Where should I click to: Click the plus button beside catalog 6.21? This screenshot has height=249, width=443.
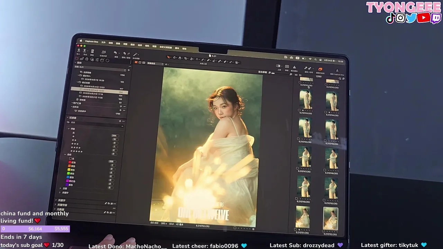pyautogui.click(x=129, y=70)
